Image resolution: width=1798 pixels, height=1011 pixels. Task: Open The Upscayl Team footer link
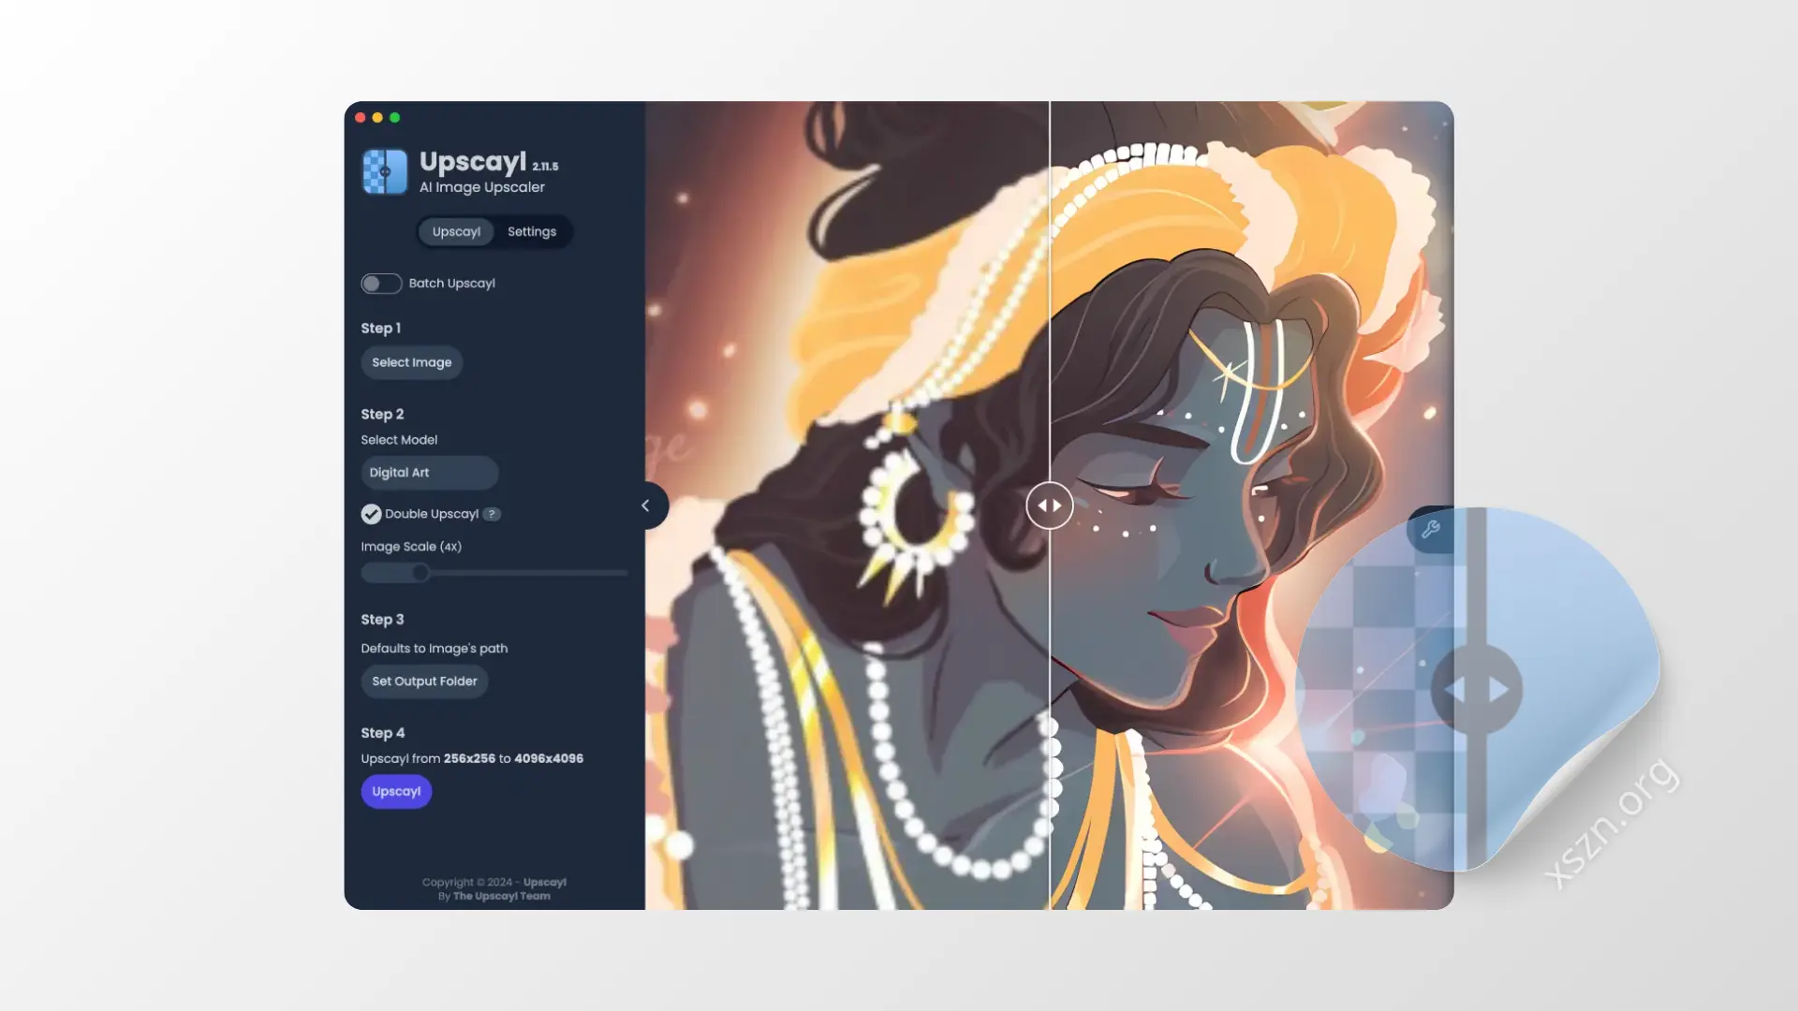(502, 897)
